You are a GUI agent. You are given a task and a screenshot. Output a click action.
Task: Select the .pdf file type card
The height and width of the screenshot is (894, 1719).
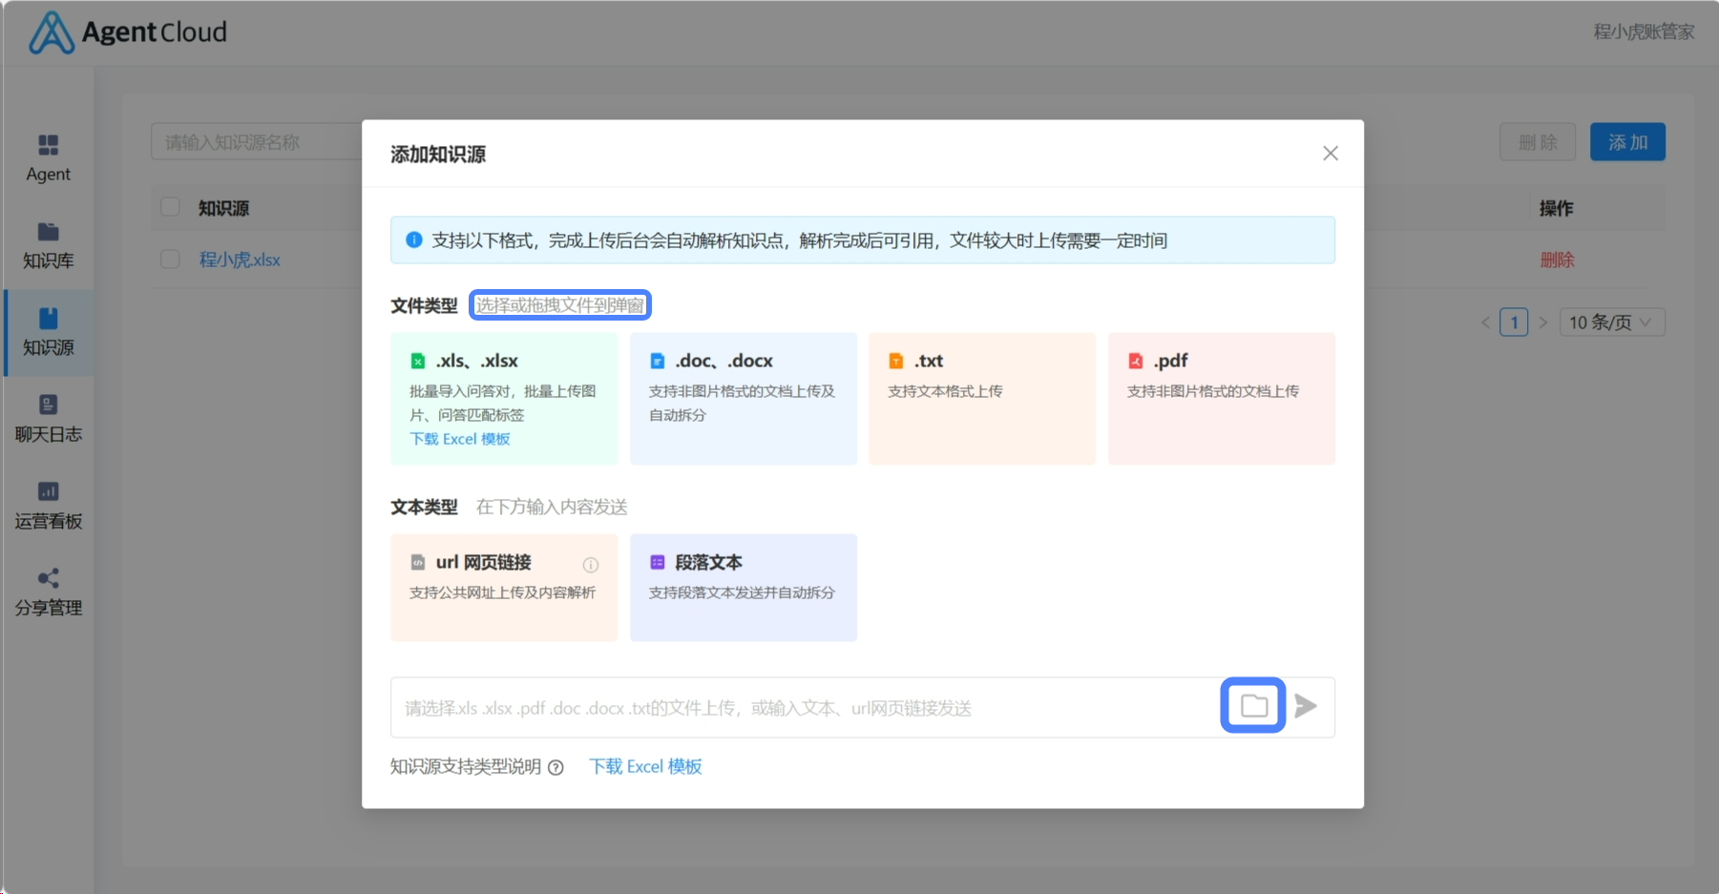(x=1222, y=399)
